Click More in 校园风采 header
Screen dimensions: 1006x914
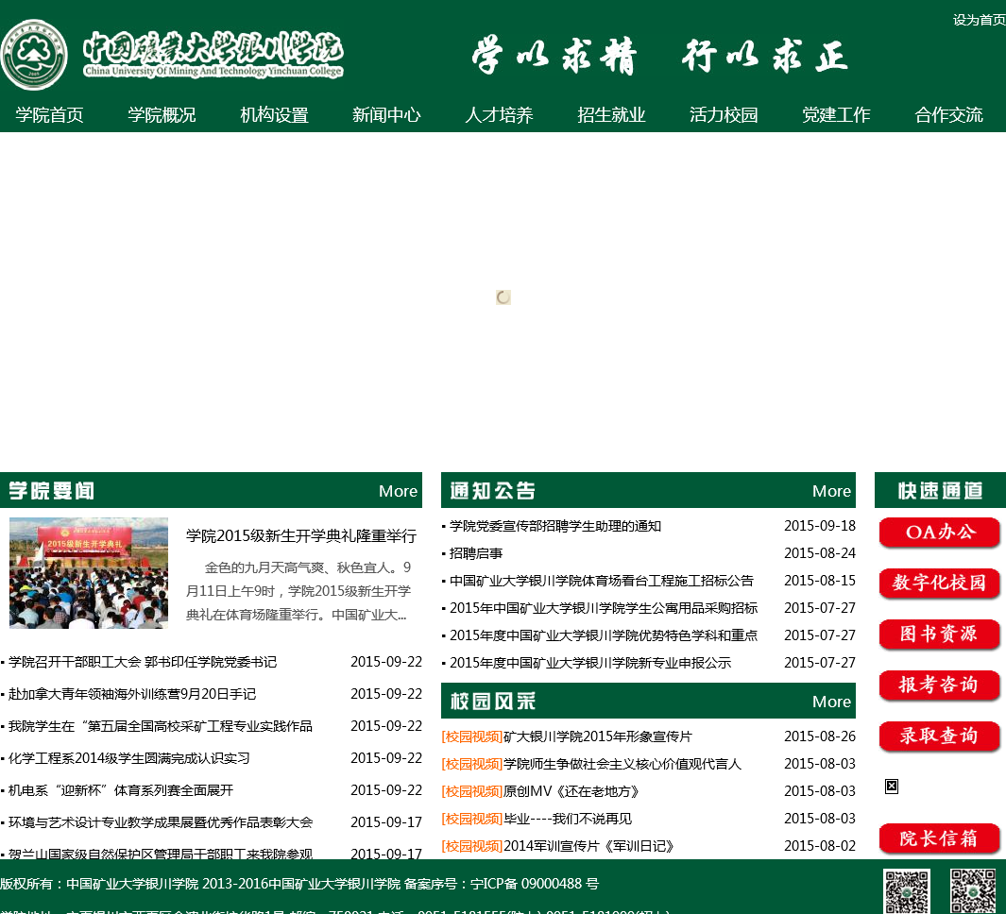coord(831,702)
